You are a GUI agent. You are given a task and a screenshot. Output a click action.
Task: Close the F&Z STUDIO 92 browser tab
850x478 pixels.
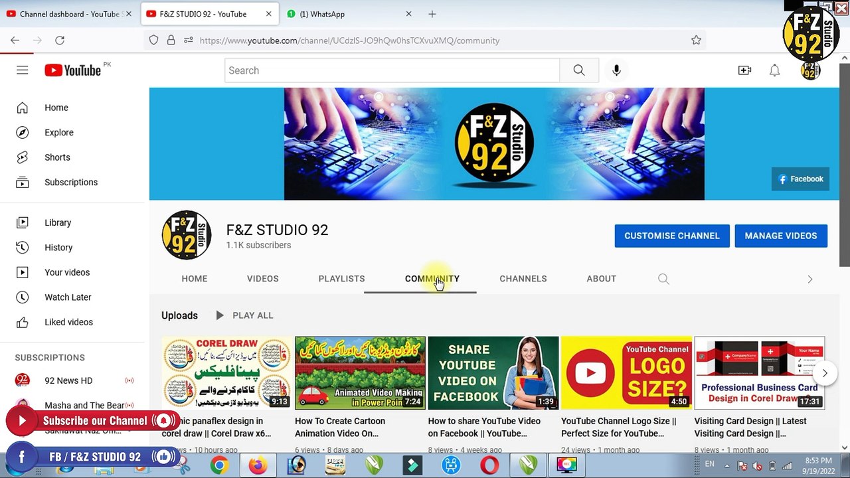point(269,14)
